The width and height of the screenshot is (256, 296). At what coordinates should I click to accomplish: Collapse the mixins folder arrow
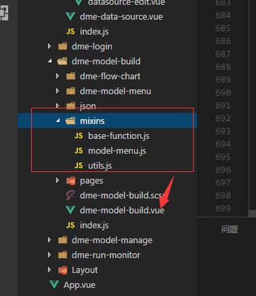58,121
